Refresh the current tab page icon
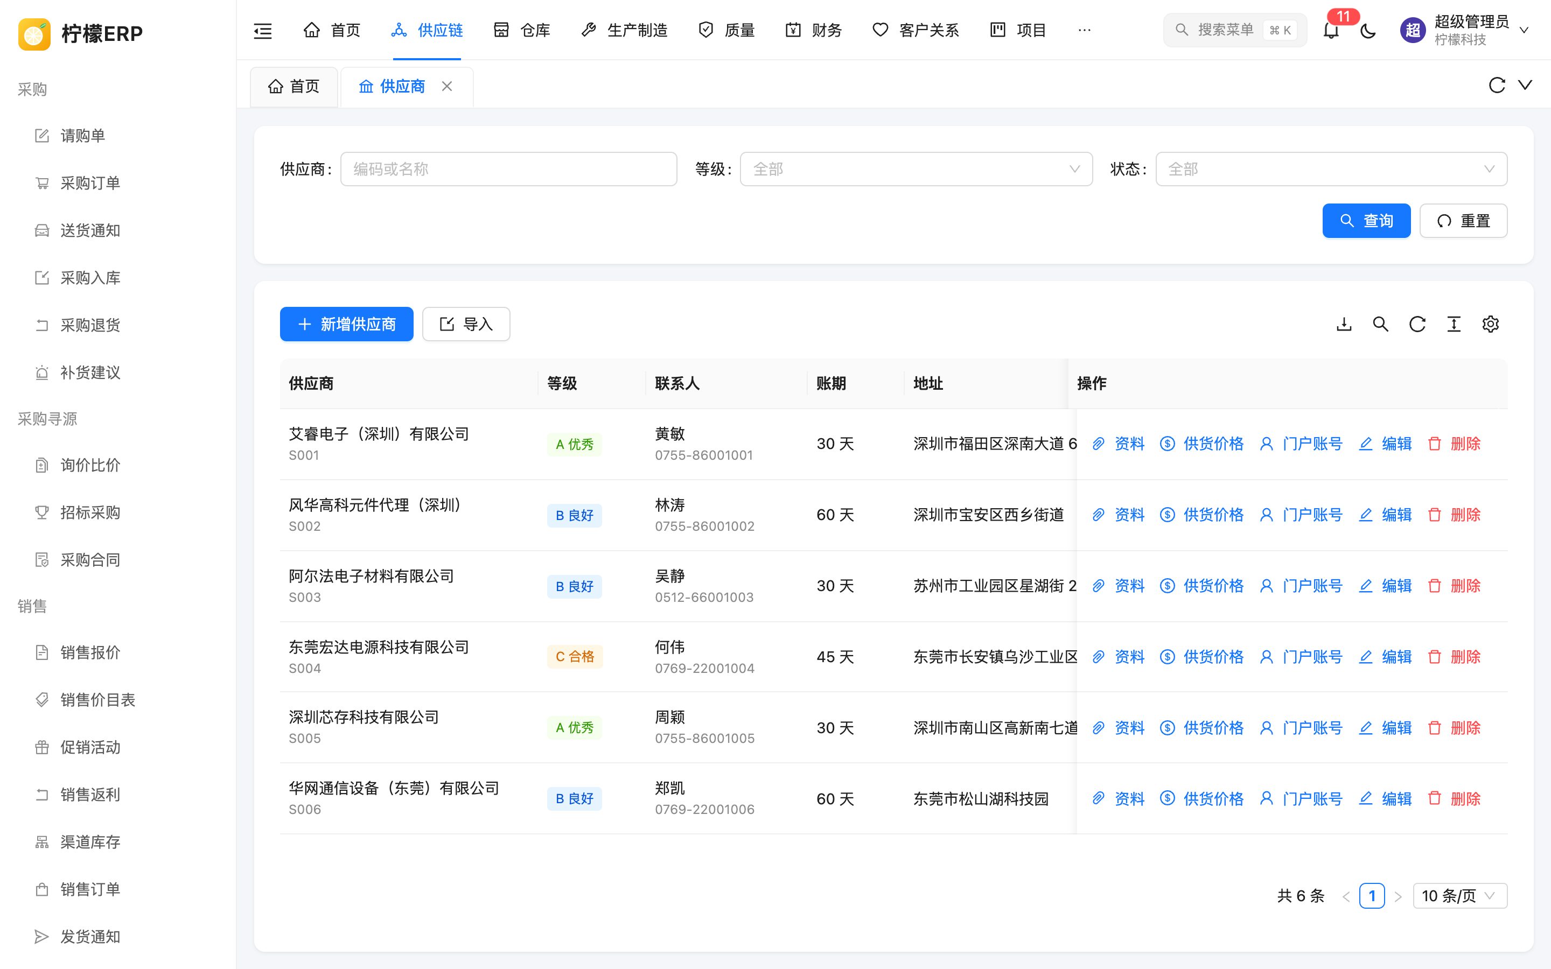This screenshot has width=1551, height=969. (x=1497, y=85)
